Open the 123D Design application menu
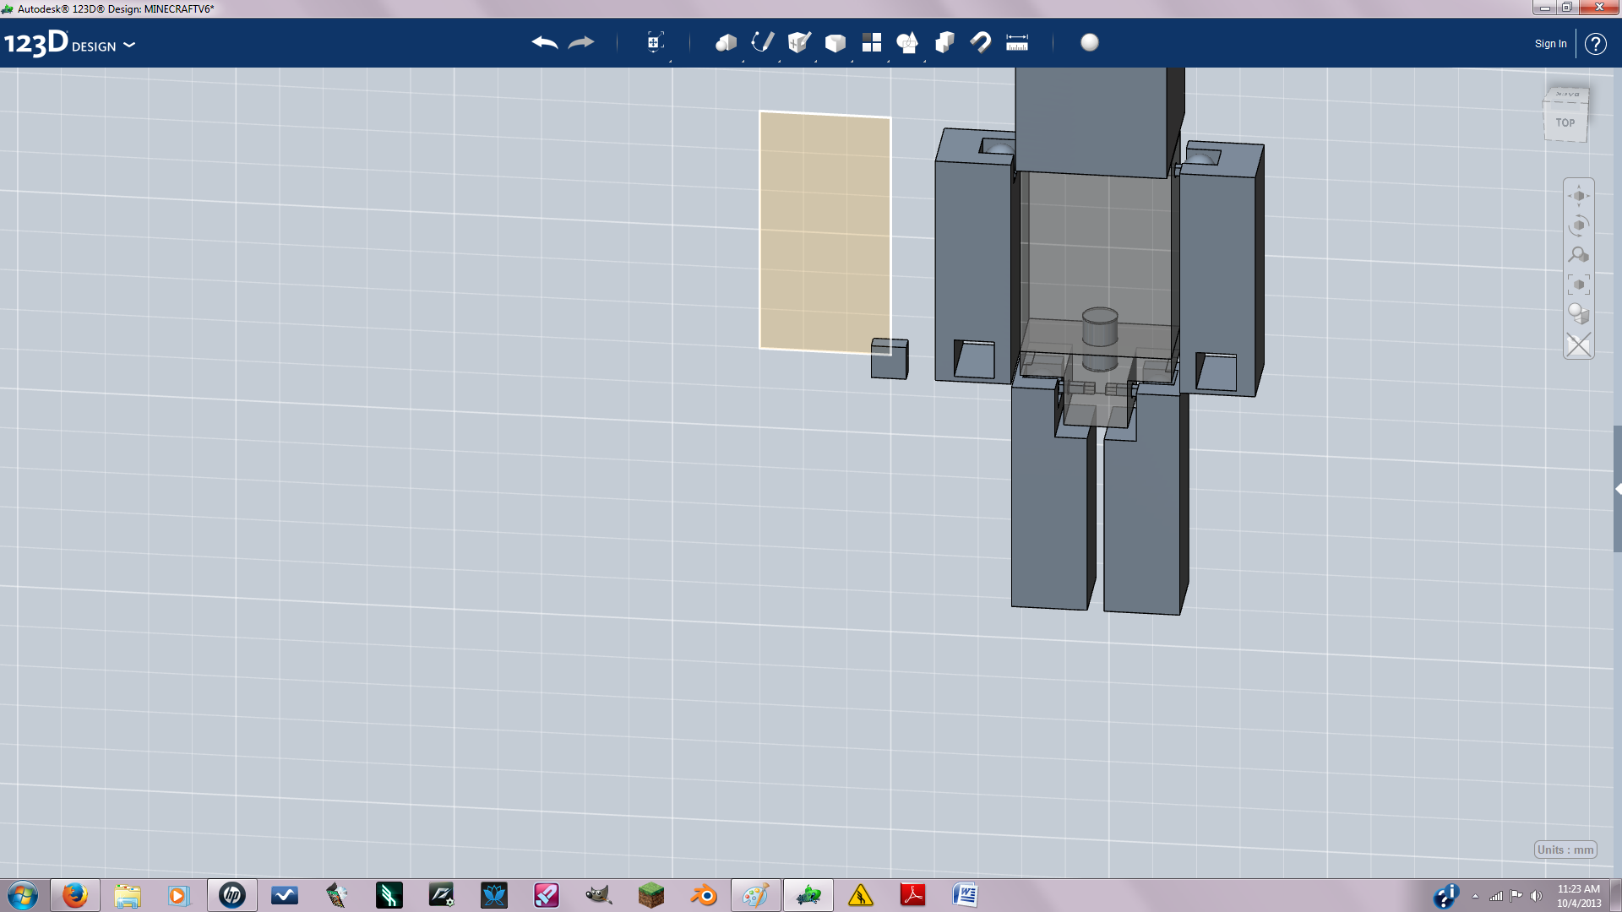The height and width of the screenshot is (912, 1622). 69,43
